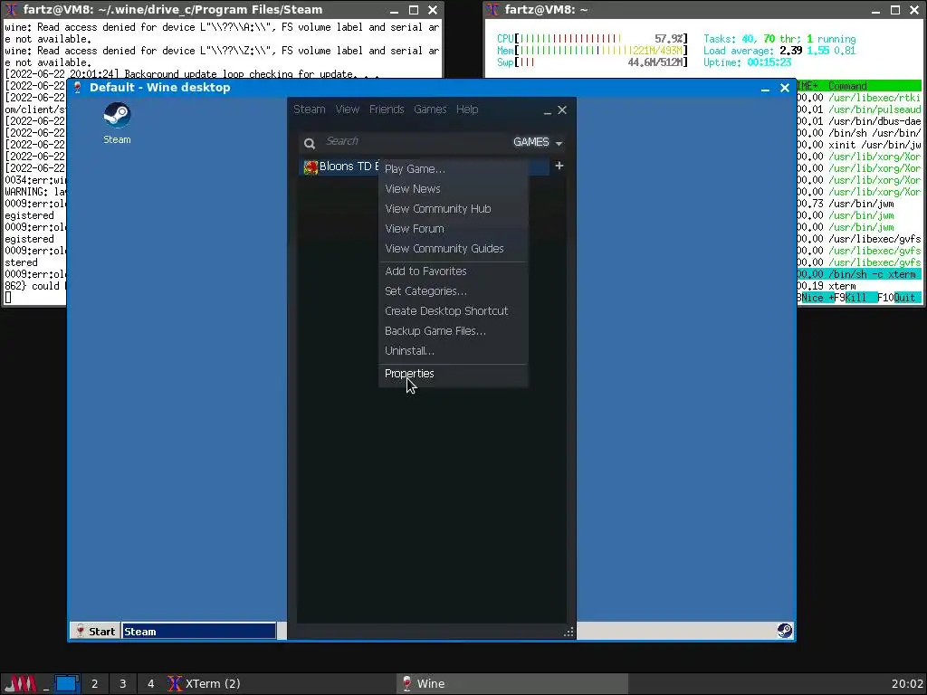Click the Uptime value in htop
927x695 pixels.
[x=769, y=62]
